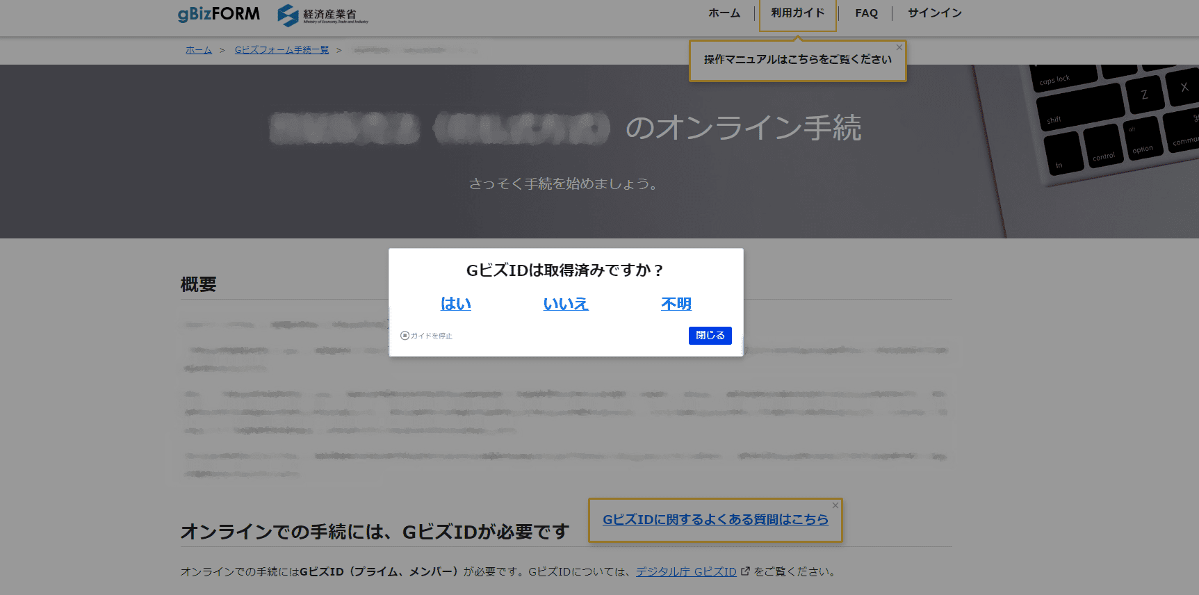Click the external link icon beside デジタル庁 GビズID
This screenshot has height=595, width=1199.
[745, 571]
